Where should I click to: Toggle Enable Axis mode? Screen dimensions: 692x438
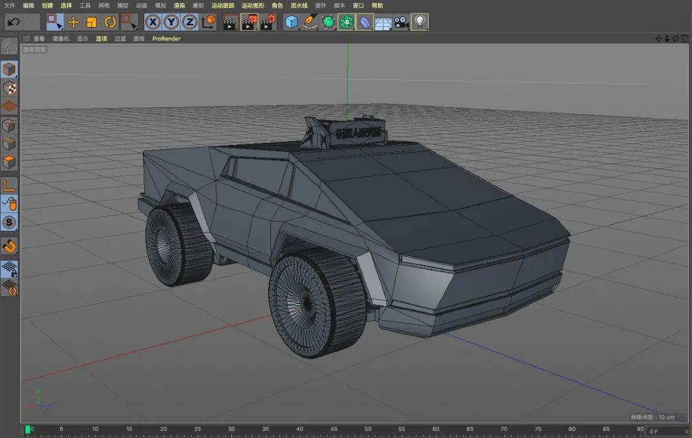click(9, 185)
